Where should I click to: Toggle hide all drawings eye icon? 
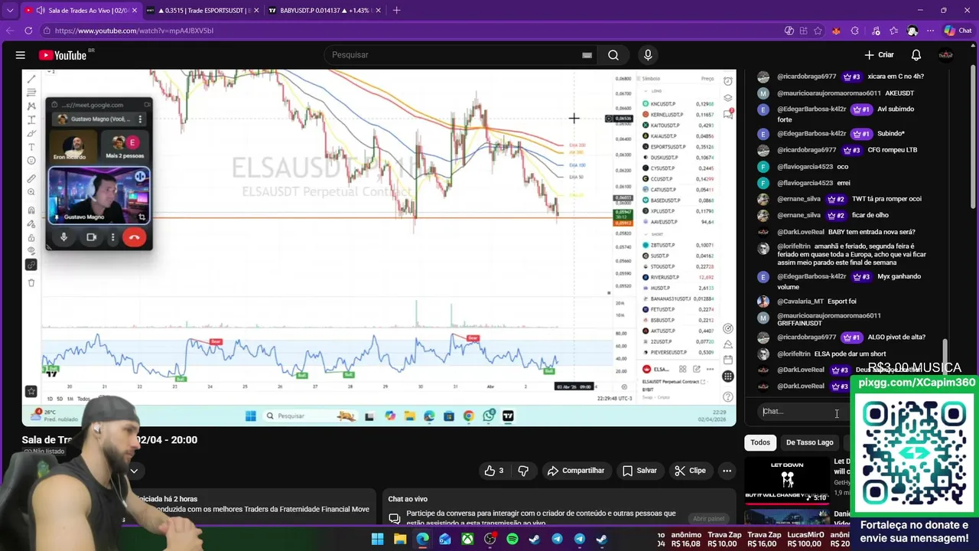[31, 251]
